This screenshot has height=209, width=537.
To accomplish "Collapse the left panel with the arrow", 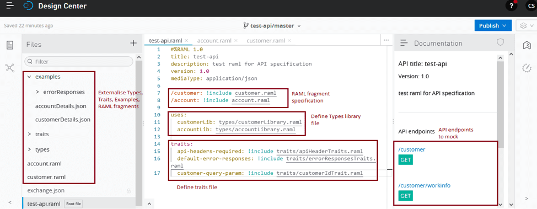I will tap(10, 202).
